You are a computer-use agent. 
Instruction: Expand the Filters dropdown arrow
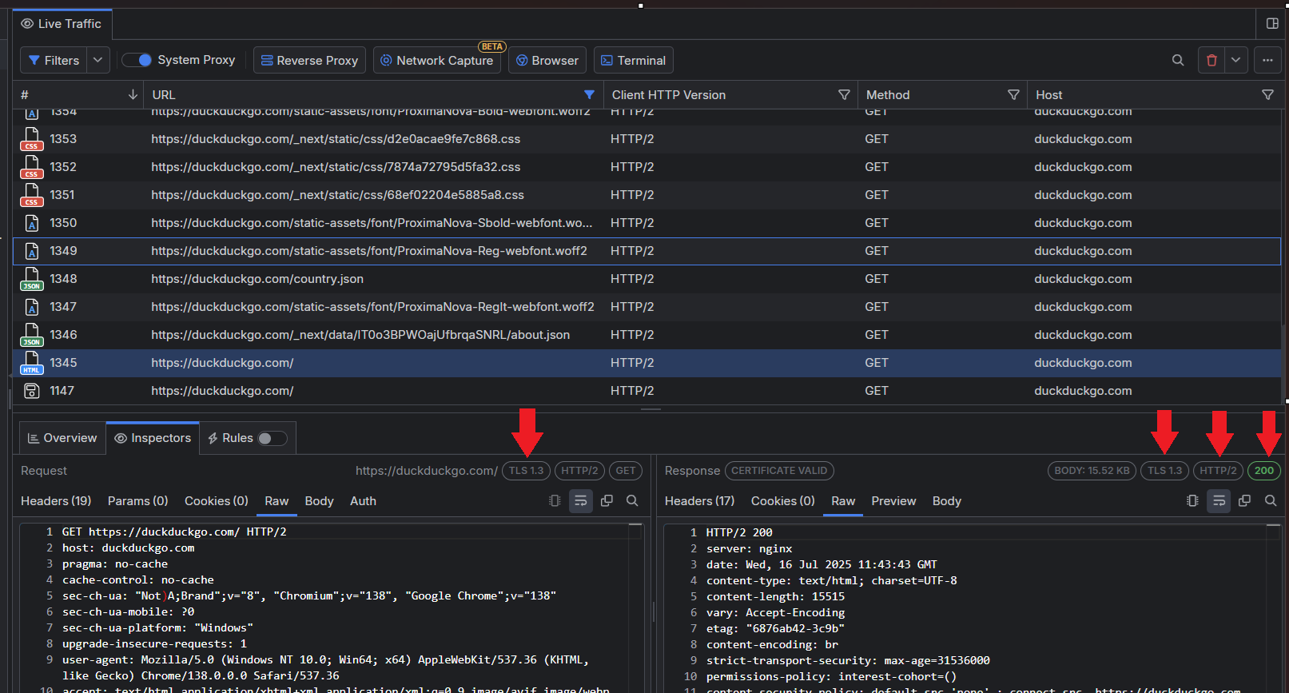point(97,60)
